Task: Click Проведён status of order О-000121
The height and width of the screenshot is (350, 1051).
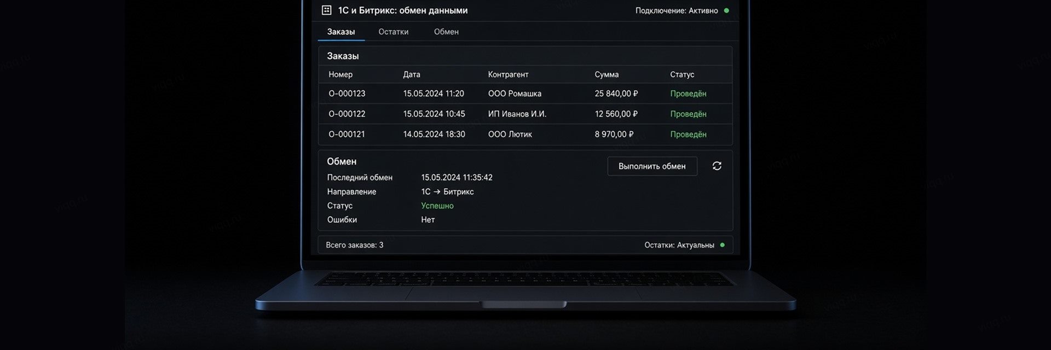Action: [688, 134]
